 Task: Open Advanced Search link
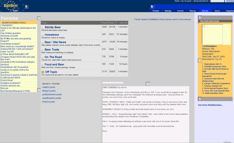pos(201,1)
